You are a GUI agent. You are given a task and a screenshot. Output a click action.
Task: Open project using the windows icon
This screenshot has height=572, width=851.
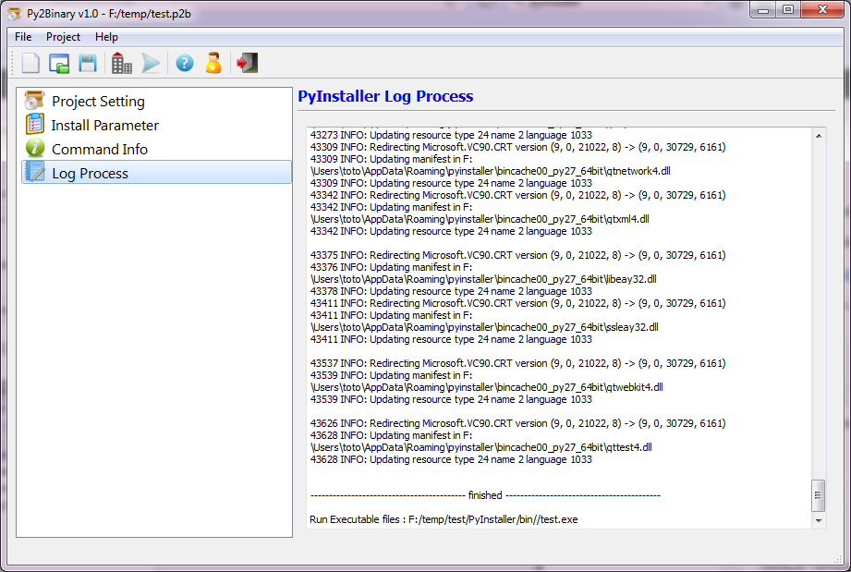[59, 64]
